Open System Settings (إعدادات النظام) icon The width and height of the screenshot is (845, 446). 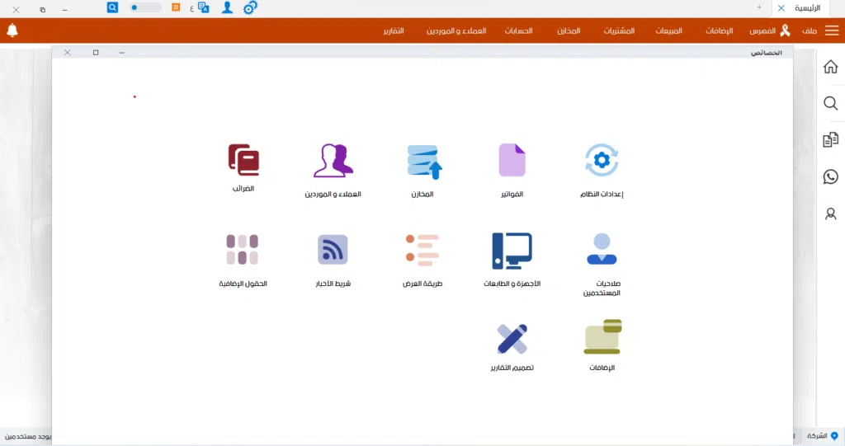point(602,161)
